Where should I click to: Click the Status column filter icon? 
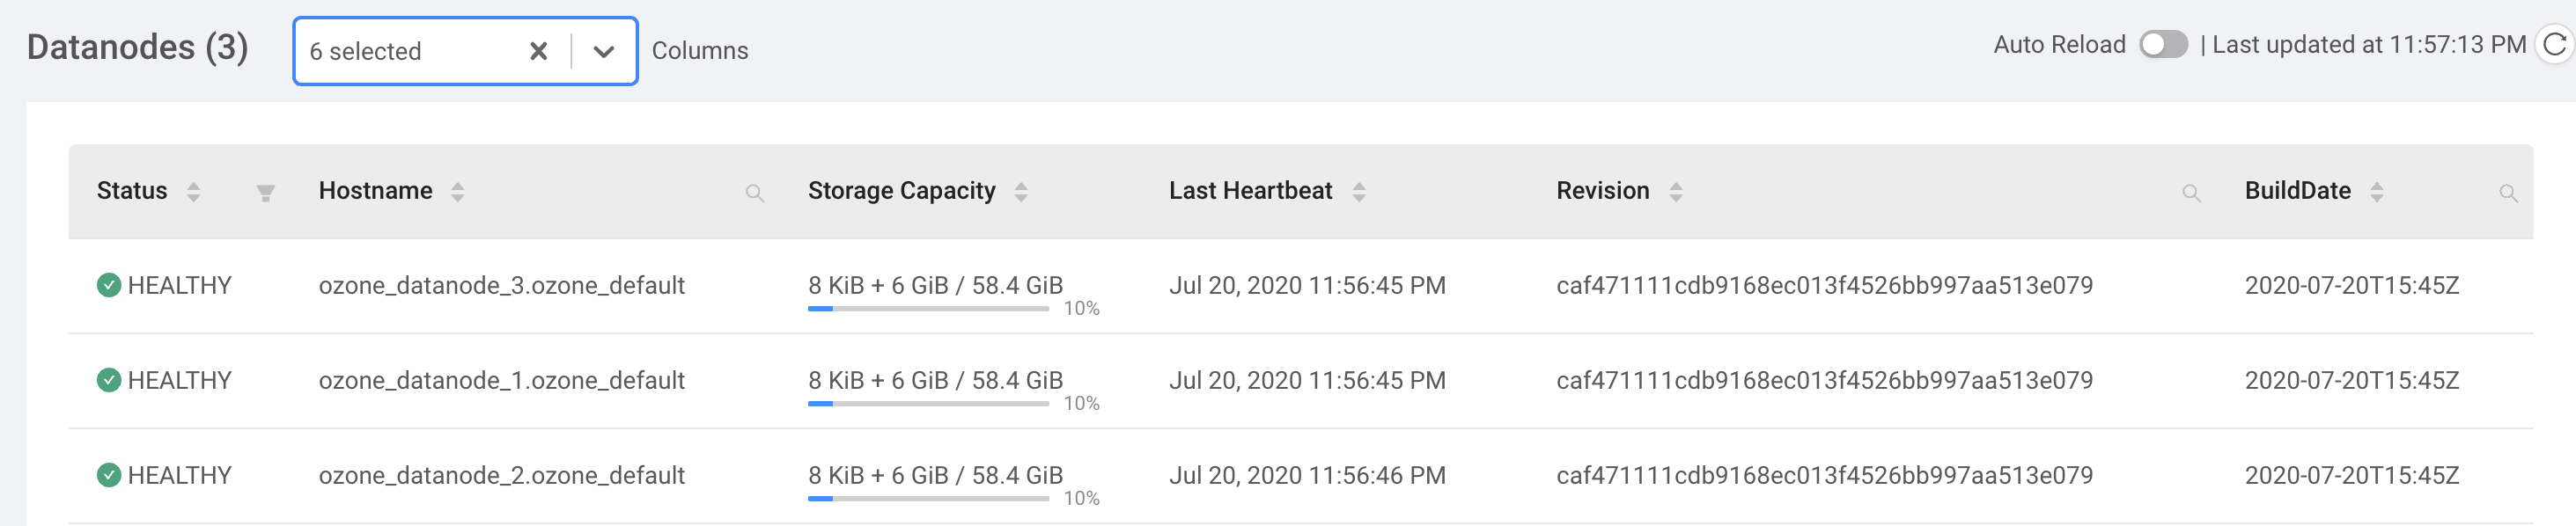[x=265, y=193]
